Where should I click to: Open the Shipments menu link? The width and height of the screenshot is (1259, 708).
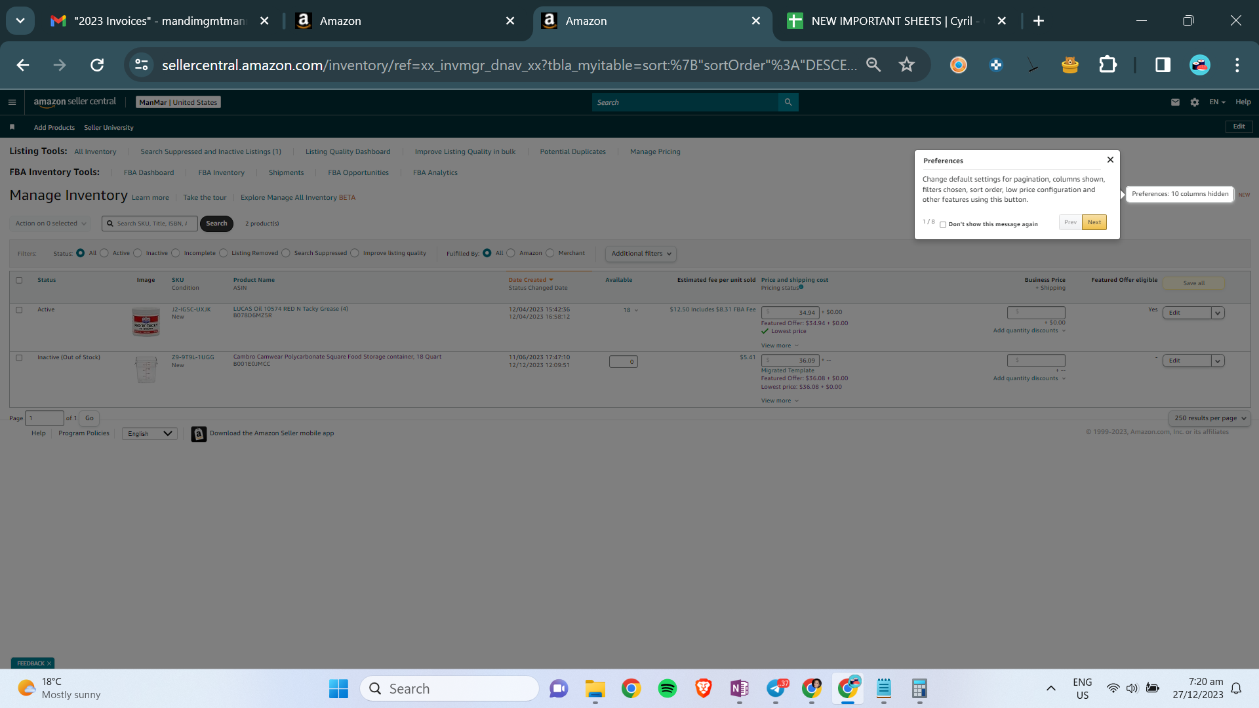(286, 173)
